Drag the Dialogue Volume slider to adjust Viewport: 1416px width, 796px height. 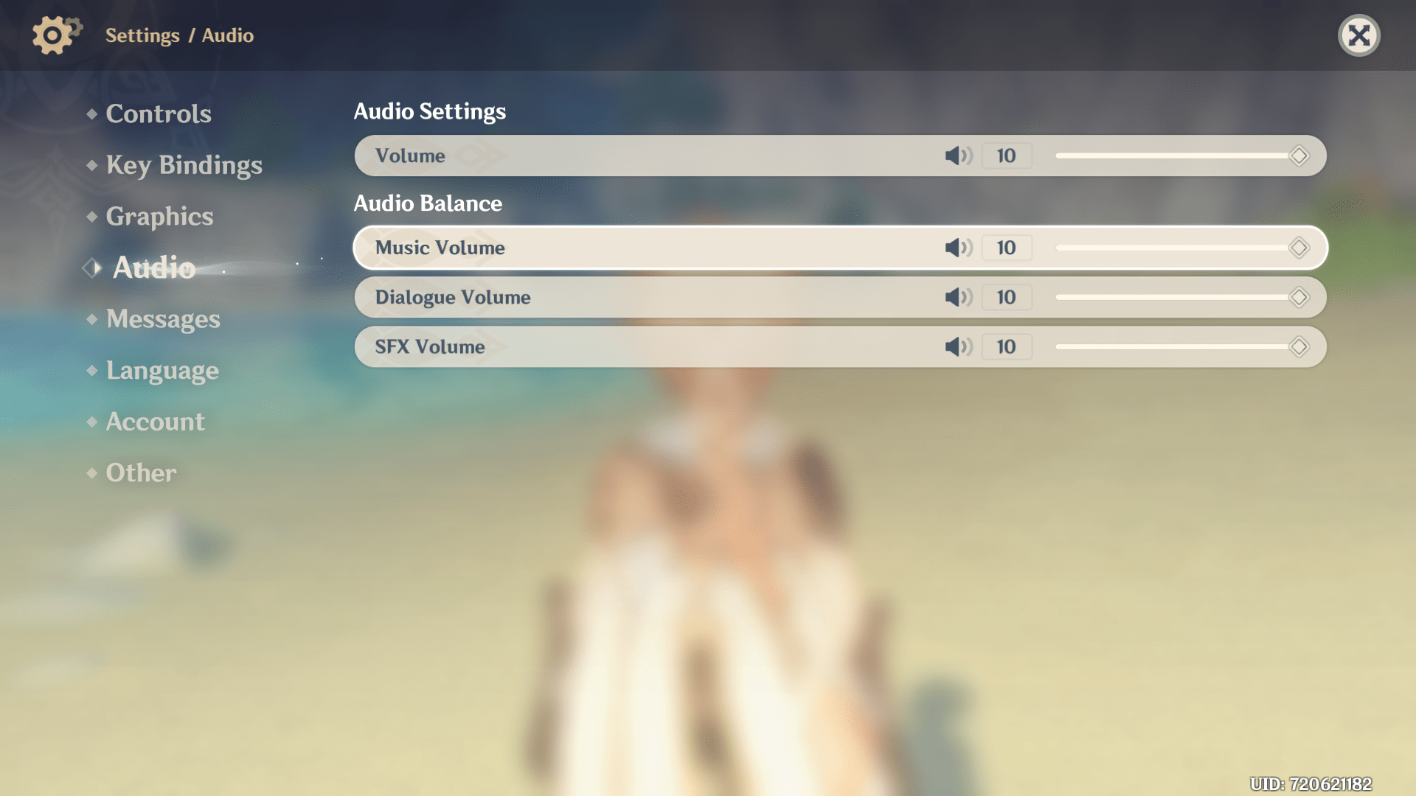[1300, 298]
